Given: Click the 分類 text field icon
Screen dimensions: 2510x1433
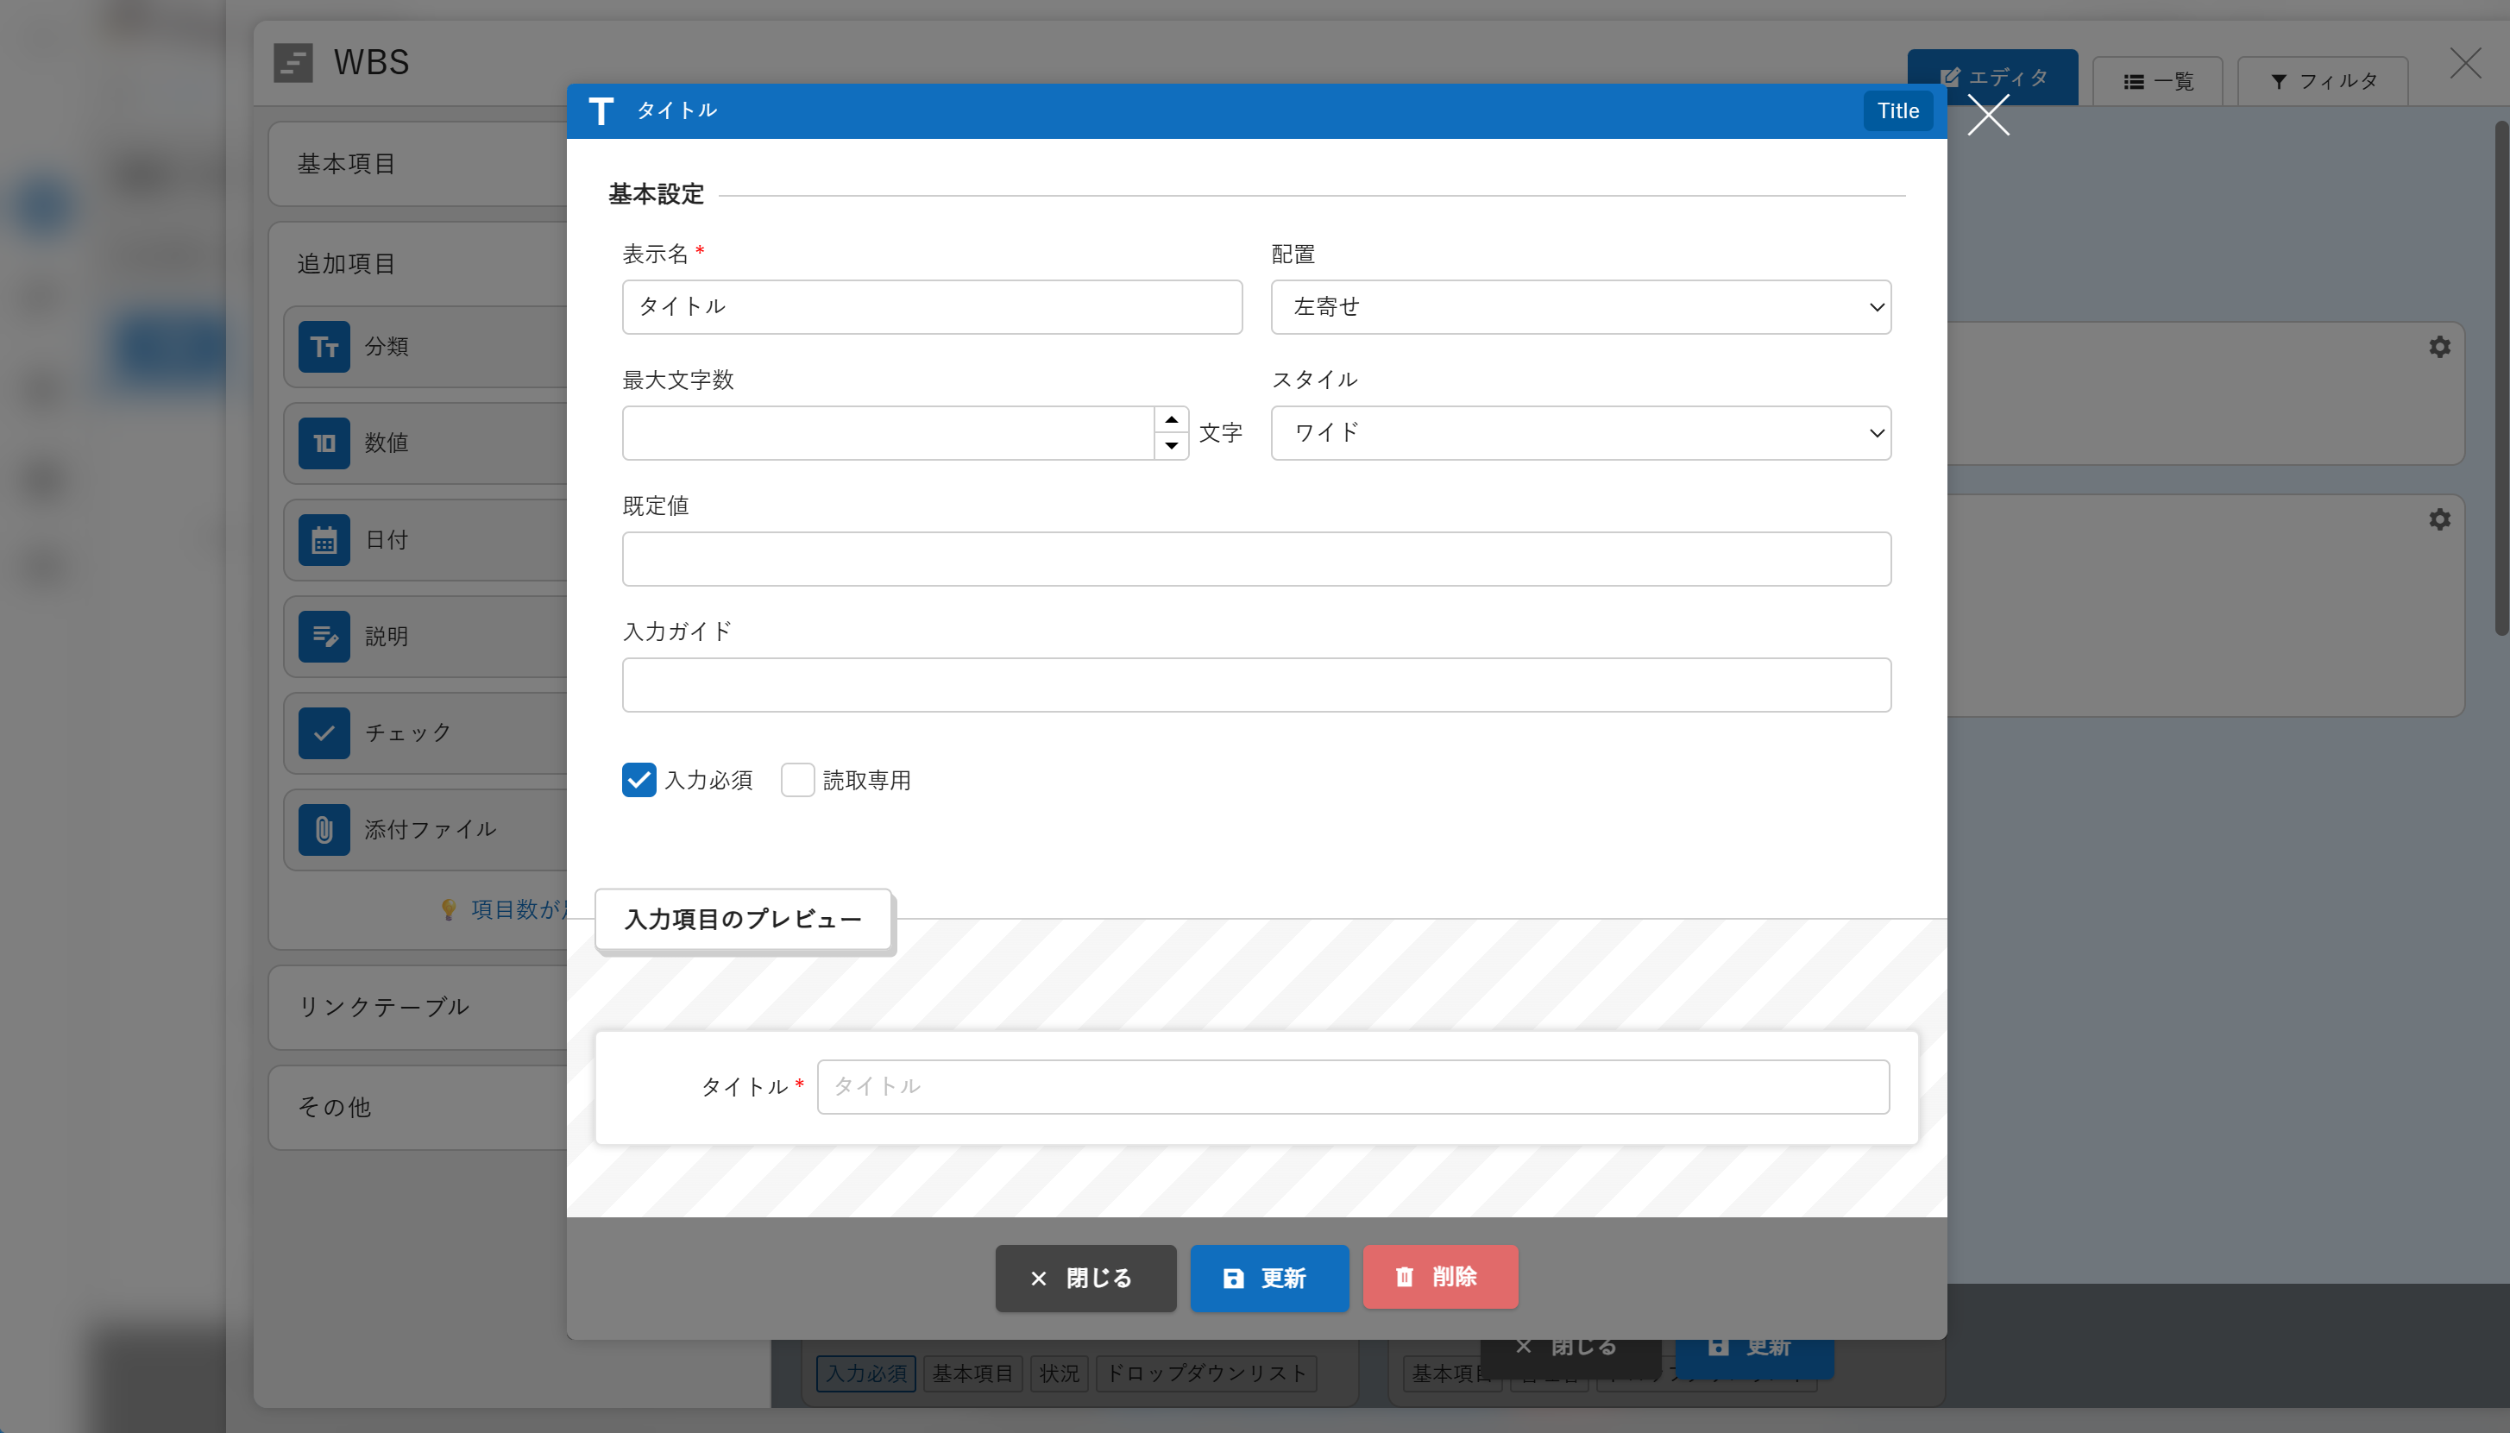Looking at the screenshot, I should point(324,347).
